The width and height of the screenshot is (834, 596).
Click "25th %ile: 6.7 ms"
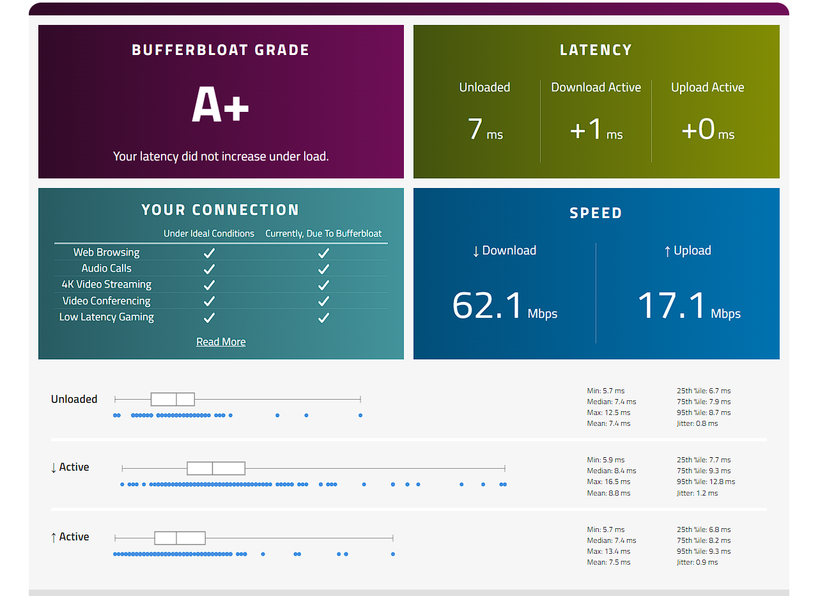[704, 391]
